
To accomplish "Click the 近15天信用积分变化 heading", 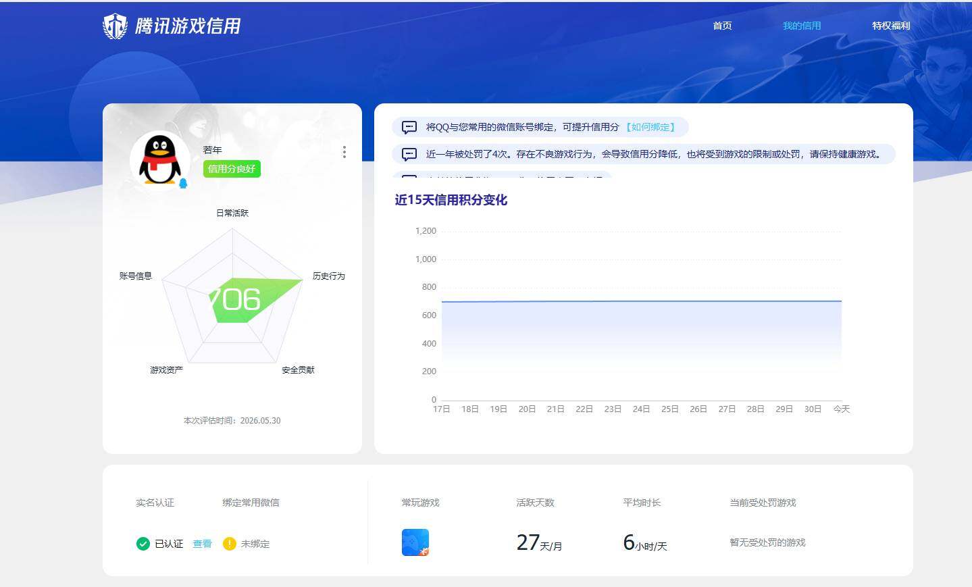I will pyautogui.click(x=451, y=200).
